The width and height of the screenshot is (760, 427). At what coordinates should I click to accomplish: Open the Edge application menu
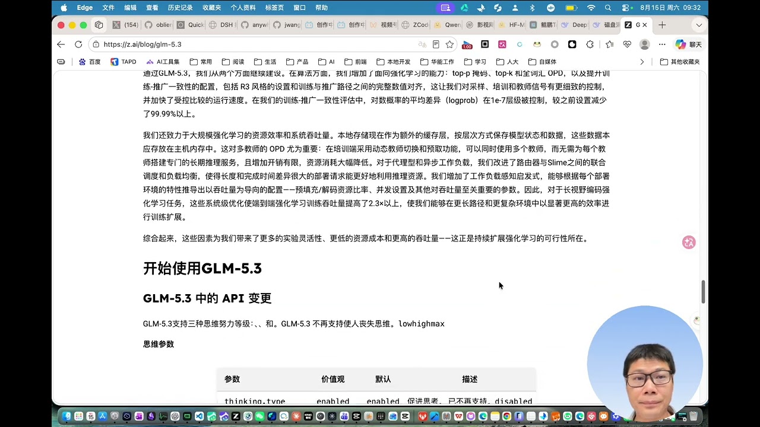[x=85, y=8]
